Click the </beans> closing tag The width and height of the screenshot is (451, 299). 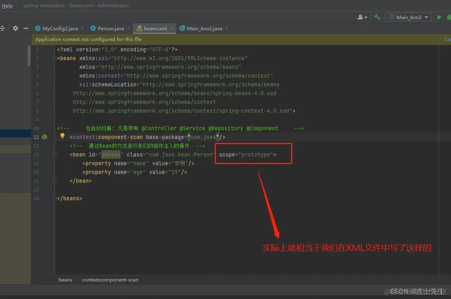69,198
